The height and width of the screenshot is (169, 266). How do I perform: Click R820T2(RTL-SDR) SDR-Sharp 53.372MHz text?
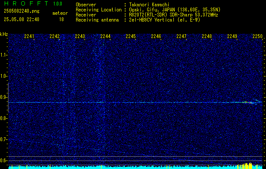pos(173,15)
